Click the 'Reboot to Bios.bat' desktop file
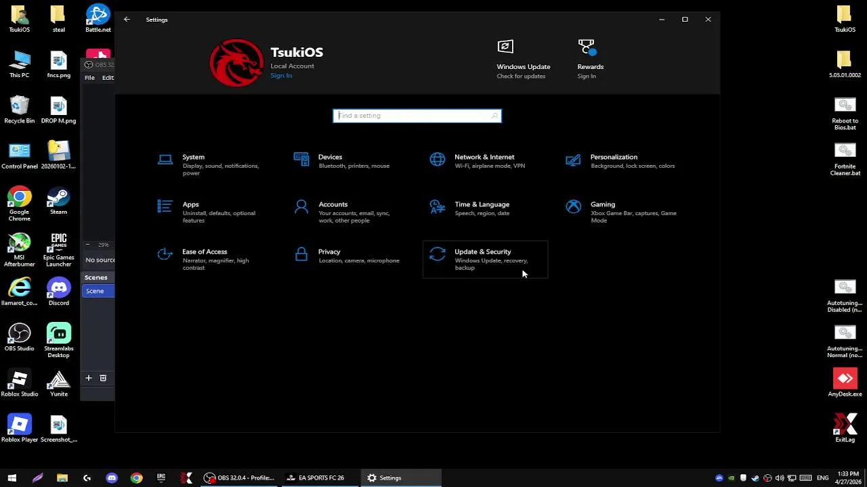The image size is (867, 487). [845, 114]
